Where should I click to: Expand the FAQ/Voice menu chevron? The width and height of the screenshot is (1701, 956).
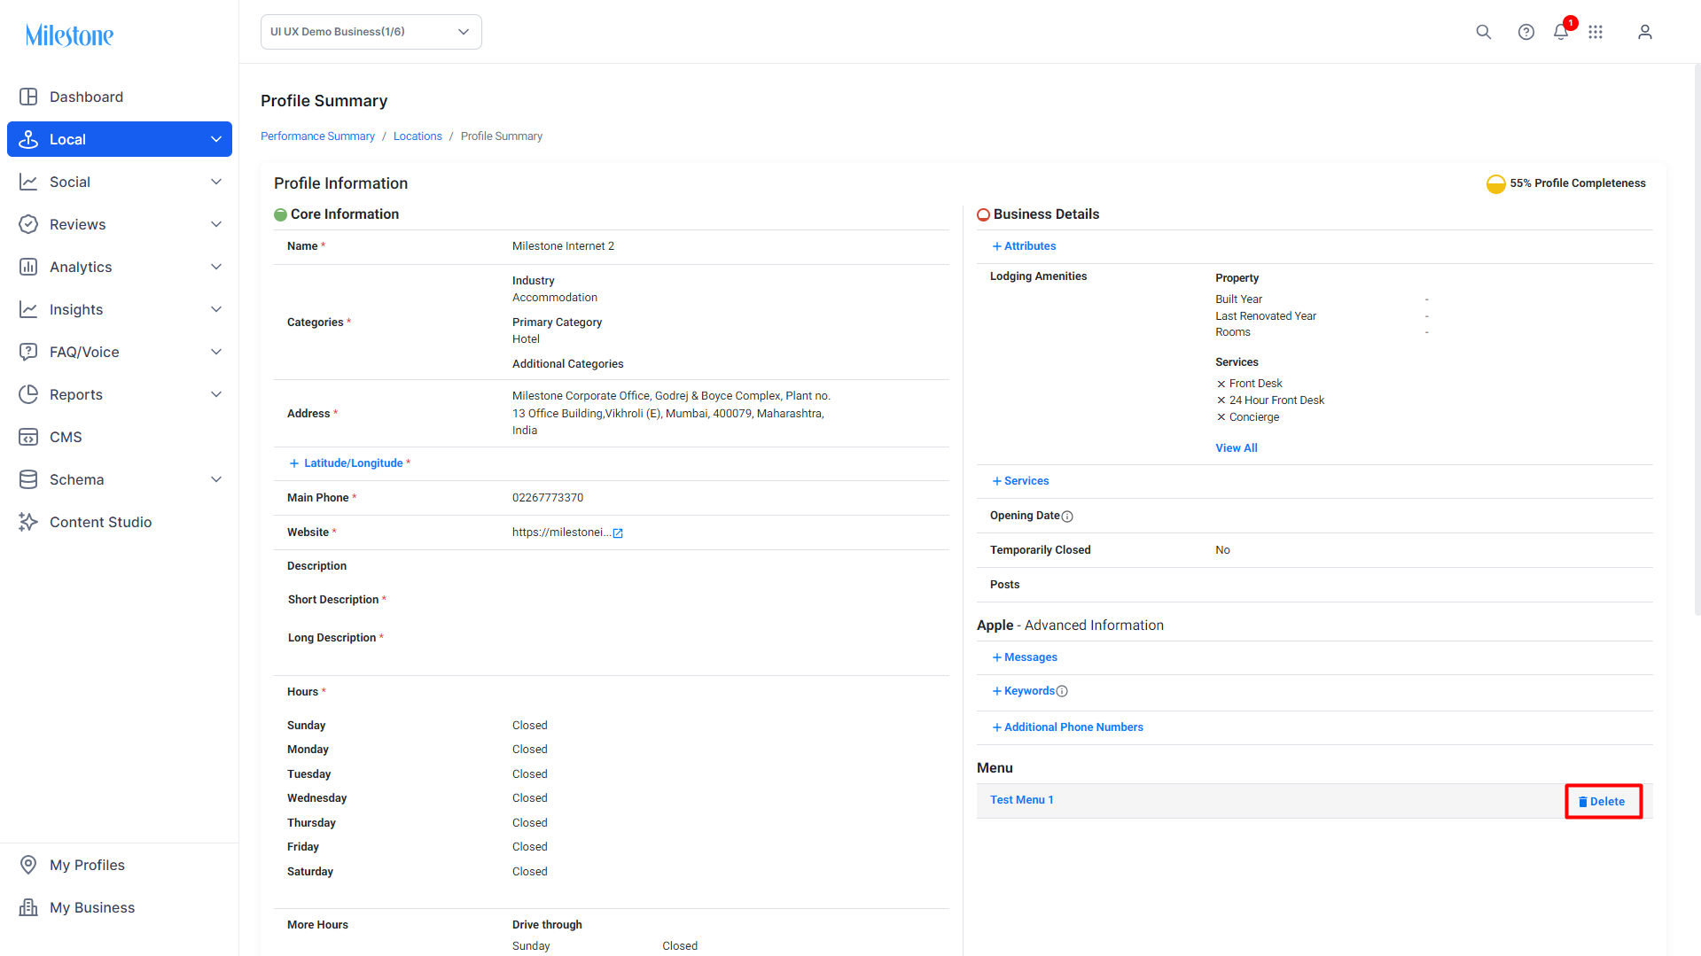(x=216, y=352)
